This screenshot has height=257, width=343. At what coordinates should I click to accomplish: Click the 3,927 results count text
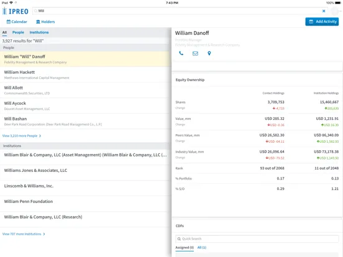point(23,40)
